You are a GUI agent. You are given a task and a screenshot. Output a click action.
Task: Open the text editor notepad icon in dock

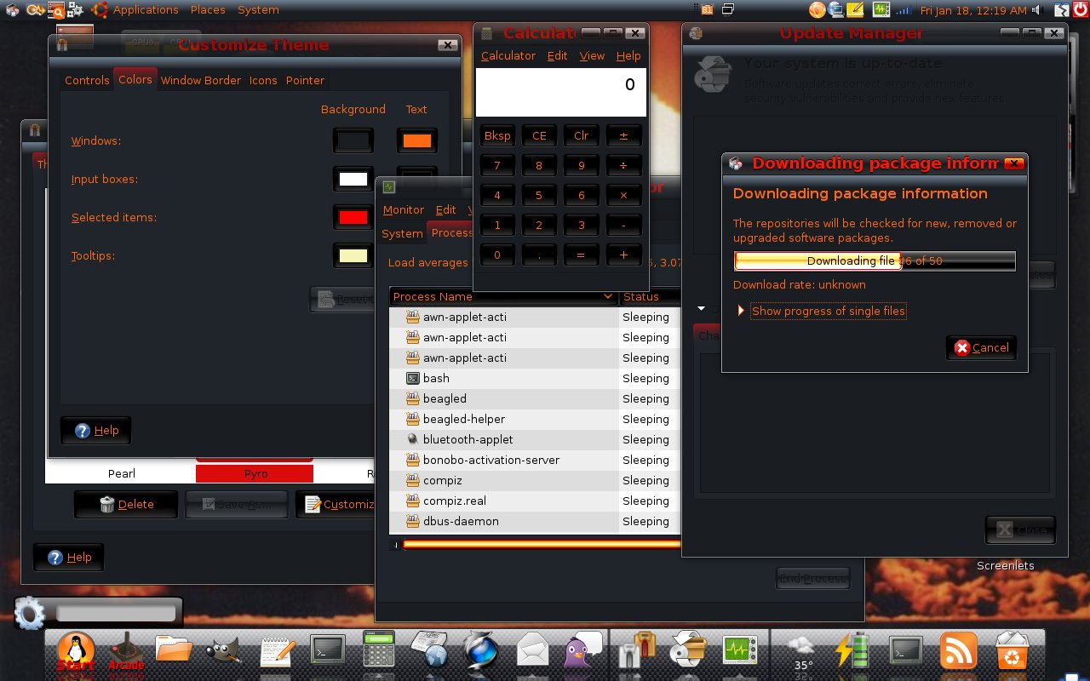coord(277,650)
